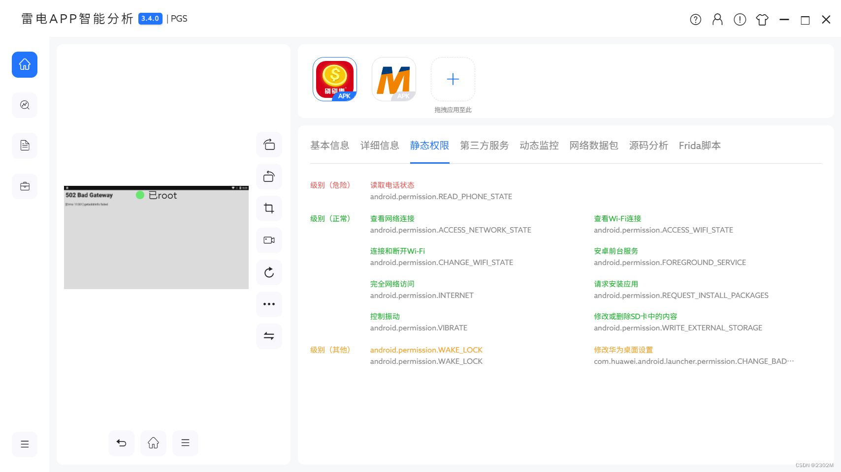
Task: Open the document report sidebar icon
Action: (x=25, y=146)
